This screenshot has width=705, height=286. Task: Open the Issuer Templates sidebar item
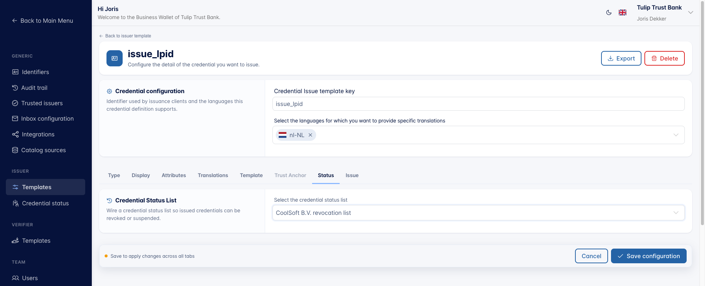coord(46,187)
